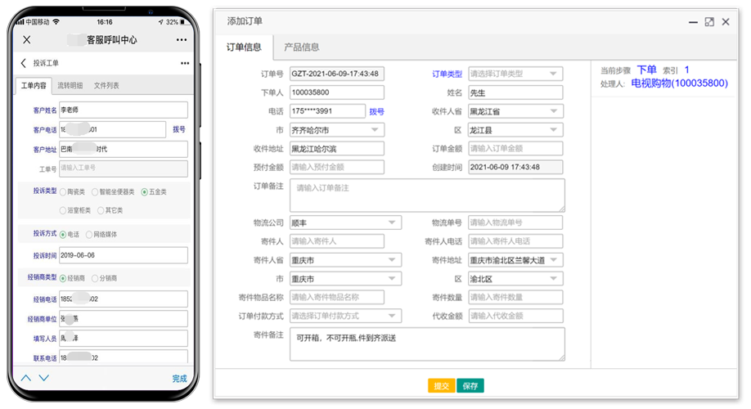Click into the 订单备注 text area

[x=427, y=196]
